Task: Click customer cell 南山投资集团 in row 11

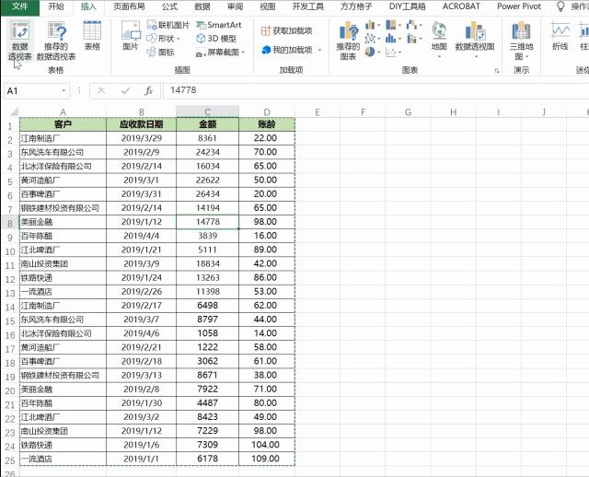Action: tap(63, 264)
